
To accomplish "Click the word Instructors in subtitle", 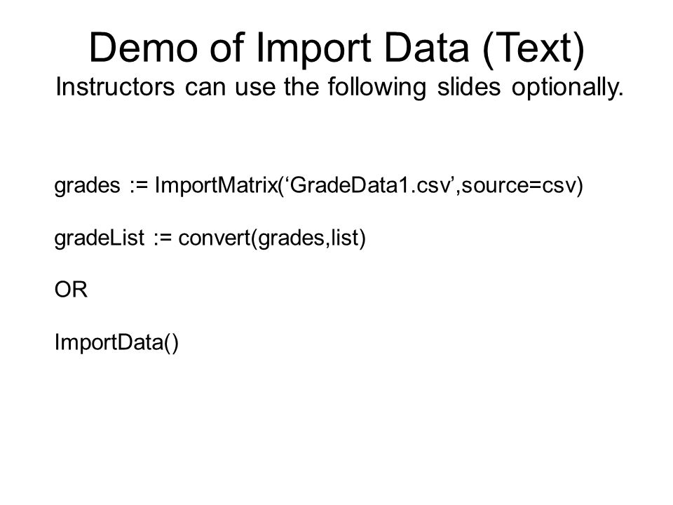I will coord(115,87).
